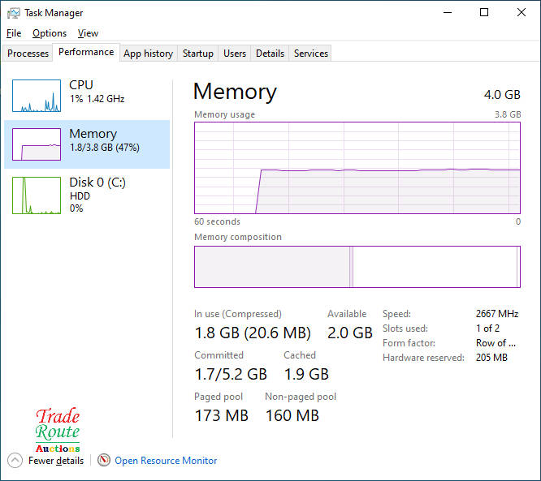Switch to the Processes tab
The width and height of the screenshot is (541, 481).
point(28,54)
